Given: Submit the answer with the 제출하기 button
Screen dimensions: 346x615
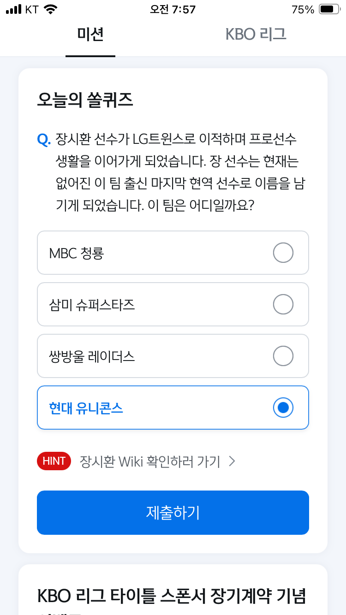Looking at the screenshot, I should point(173,513).
